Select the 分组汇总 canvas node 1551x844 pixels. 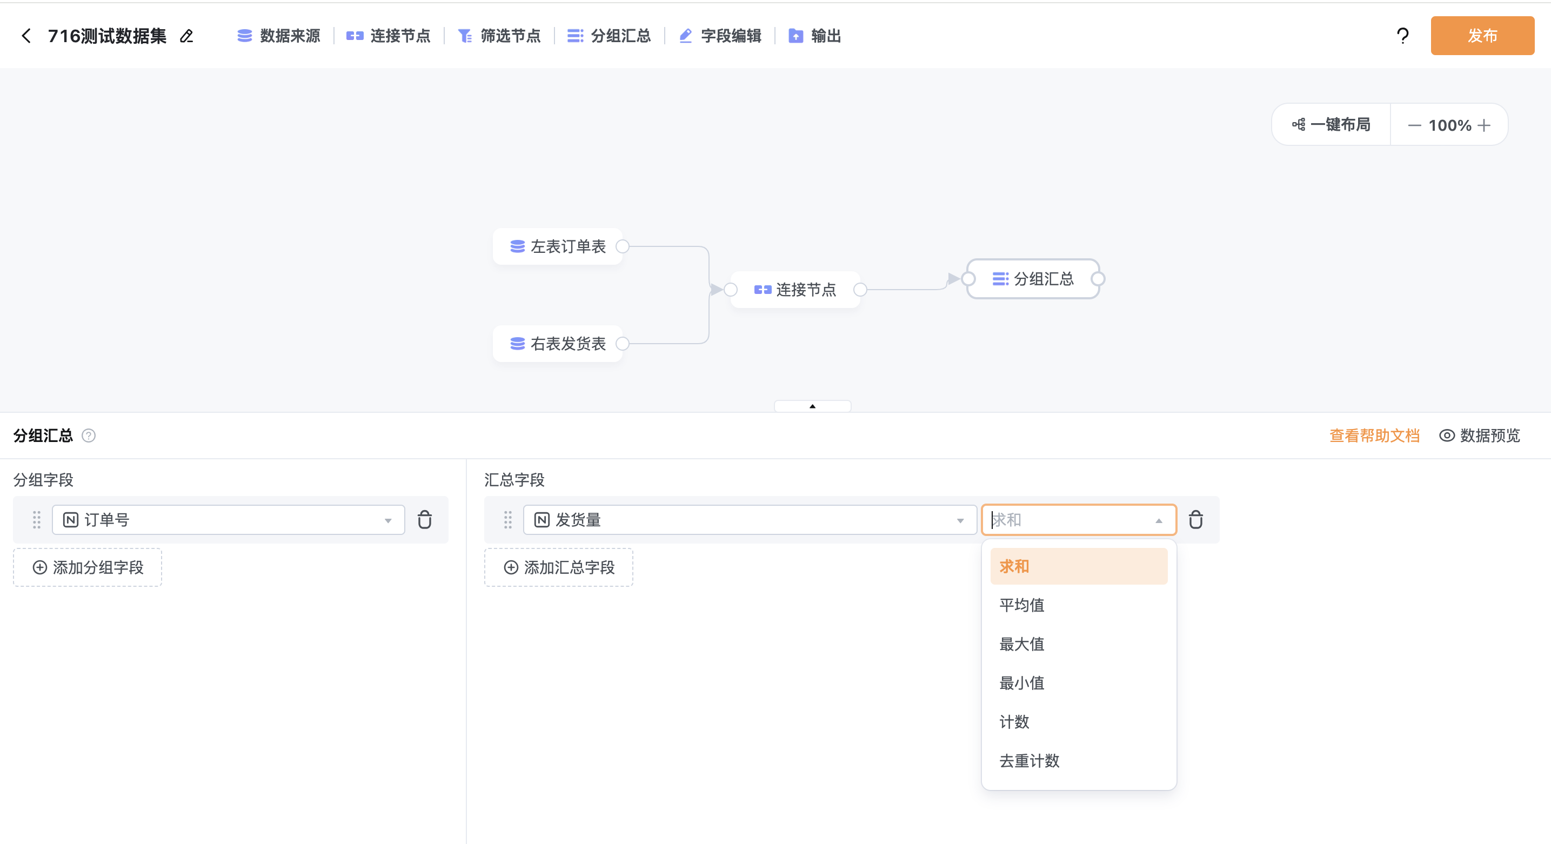point(1033,279)
